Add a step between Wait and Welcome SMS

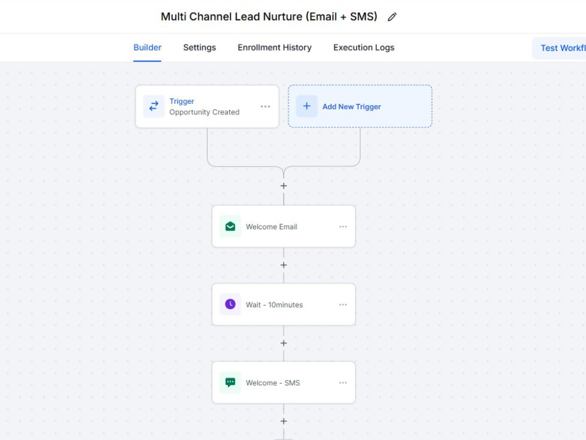[x=284, y=343]
